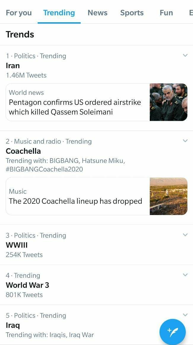
Task: Open dropdown chevron for Iran trend
Action: click(x=185, y=55)
